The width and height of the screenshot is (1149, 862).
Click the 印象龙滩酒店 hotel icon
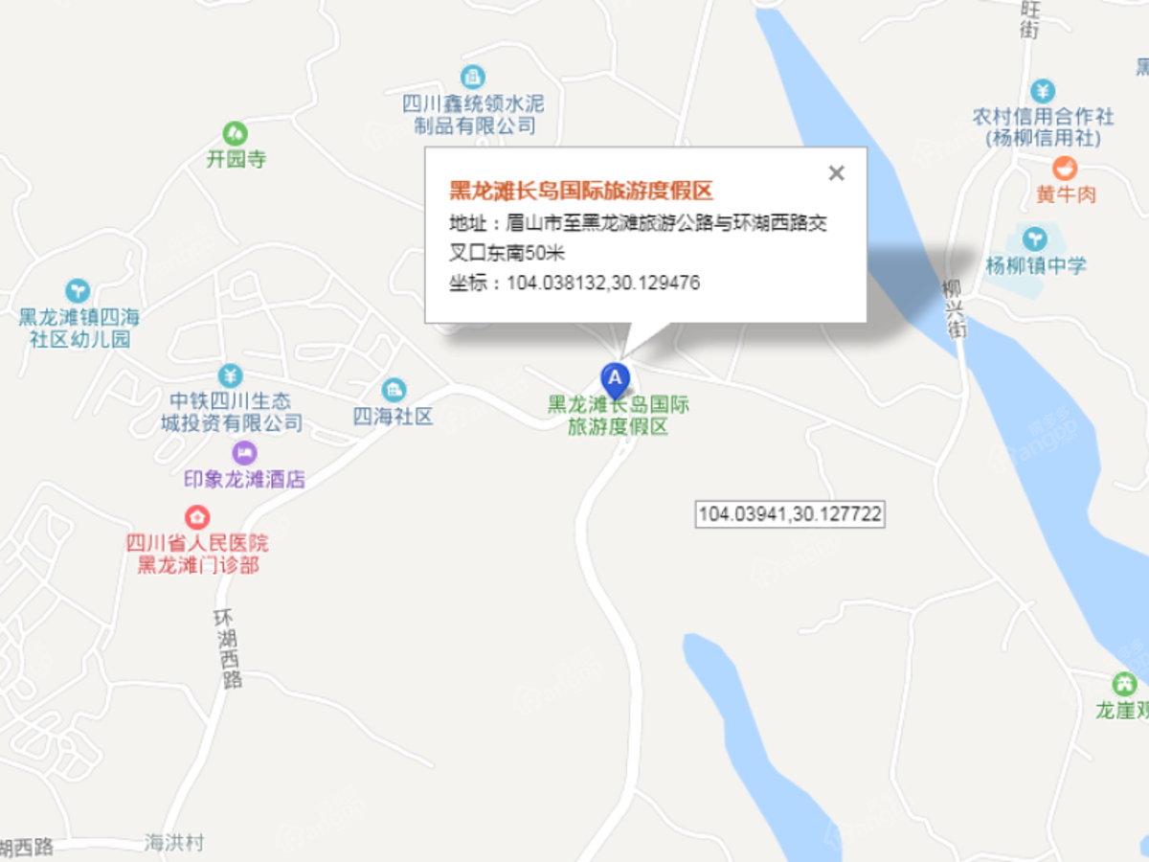(x=244, y=452)
